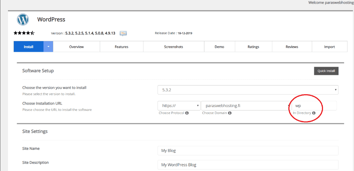
Task: Click the Quick Install button
Action: pos(326,71)
